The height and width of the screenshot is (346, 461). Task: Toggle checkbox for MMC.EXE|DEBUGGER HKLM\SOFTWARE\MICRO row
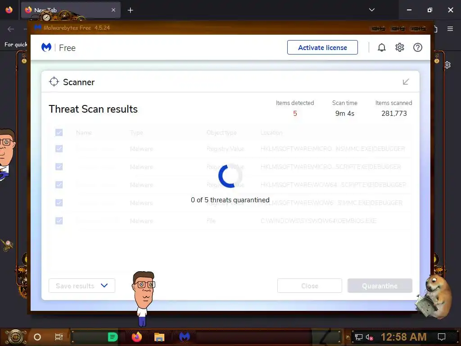pos(59,149)
